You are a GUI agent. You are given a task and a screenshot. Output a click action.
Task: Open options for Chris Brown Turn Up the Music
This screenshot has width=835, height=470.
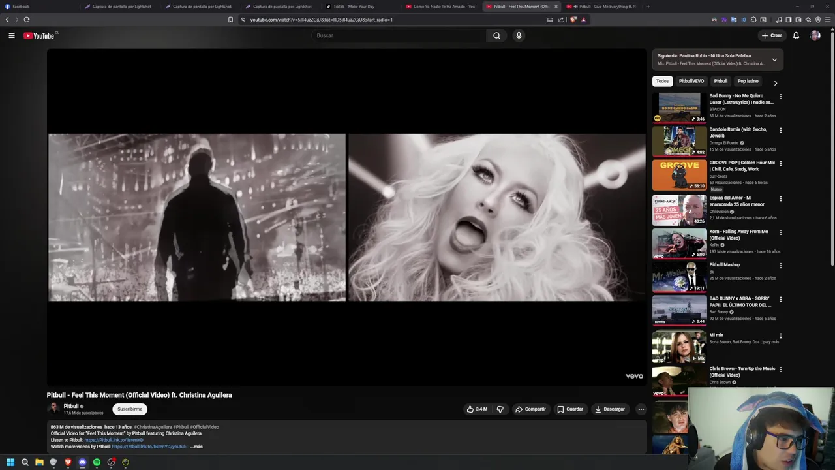coord(780,369)
